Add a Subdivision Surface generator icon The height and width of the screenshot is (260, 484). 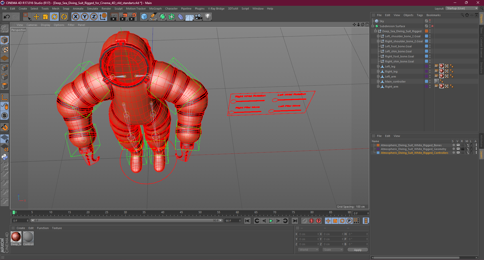click(x=162, y=17)
